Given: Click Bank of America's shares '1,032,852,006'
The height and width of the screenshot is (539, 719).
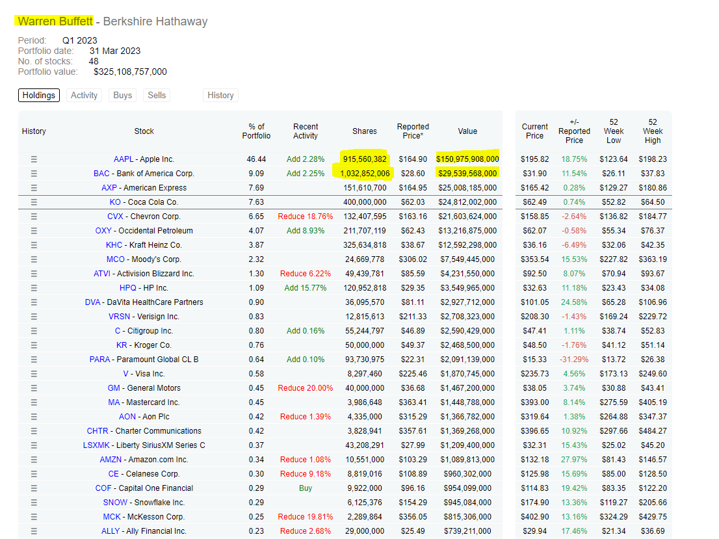Looking at the screenshot, I should pyautogui.click(x=365, y=174).
